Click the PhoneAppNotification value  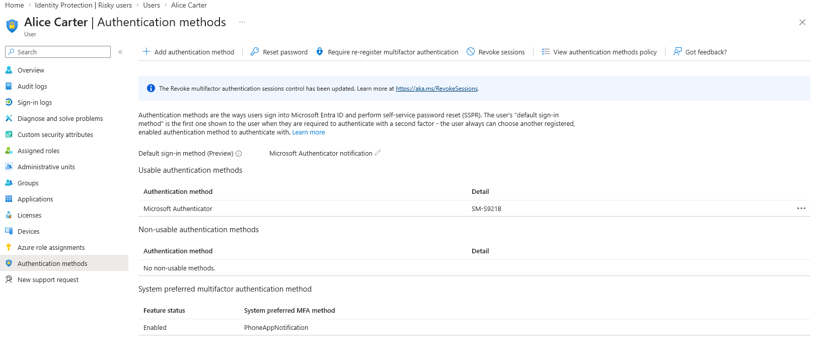click(276, 328)
